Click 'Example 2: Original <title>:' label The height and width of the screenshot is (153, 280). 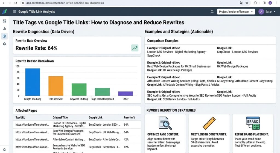164,63
